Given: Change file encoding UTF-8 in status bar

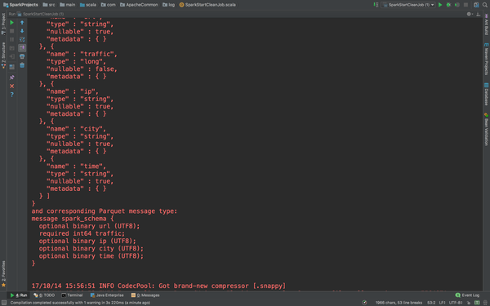Looking at the screenshot, I should 456,303.
